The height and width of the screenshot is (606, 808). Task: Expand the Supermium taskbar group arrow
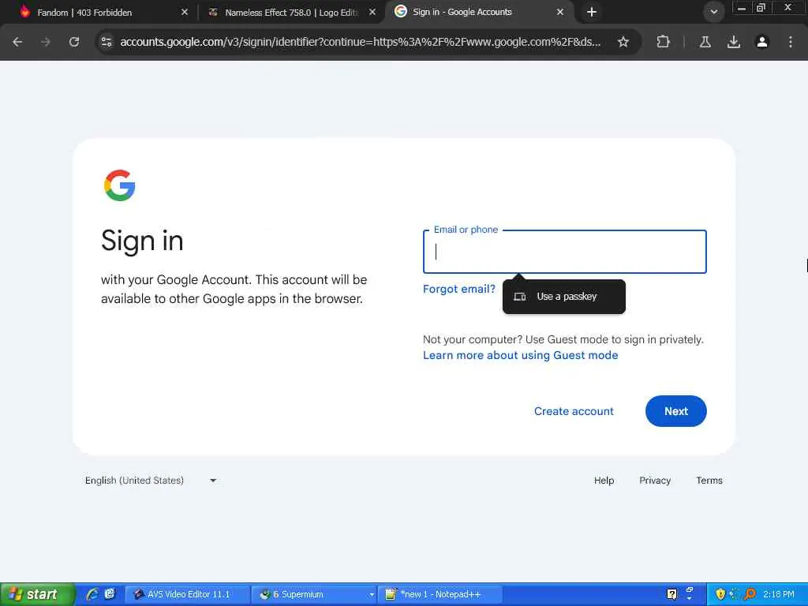click(371, 595)
